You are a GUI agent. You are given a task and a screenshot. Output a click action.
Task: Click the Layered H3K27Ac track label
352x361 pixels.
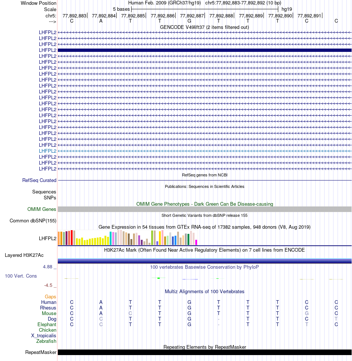click(24, 255)
